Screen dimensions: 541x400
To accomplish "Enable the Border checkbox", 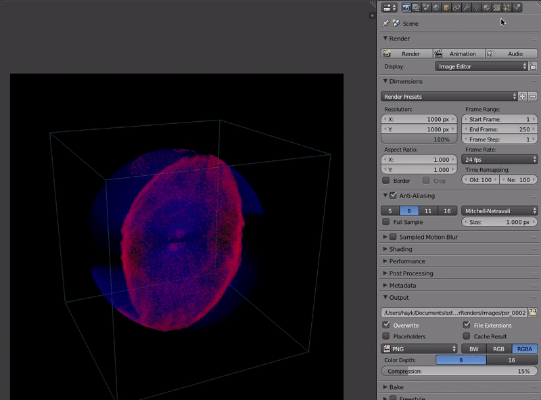I will point(386,181).
